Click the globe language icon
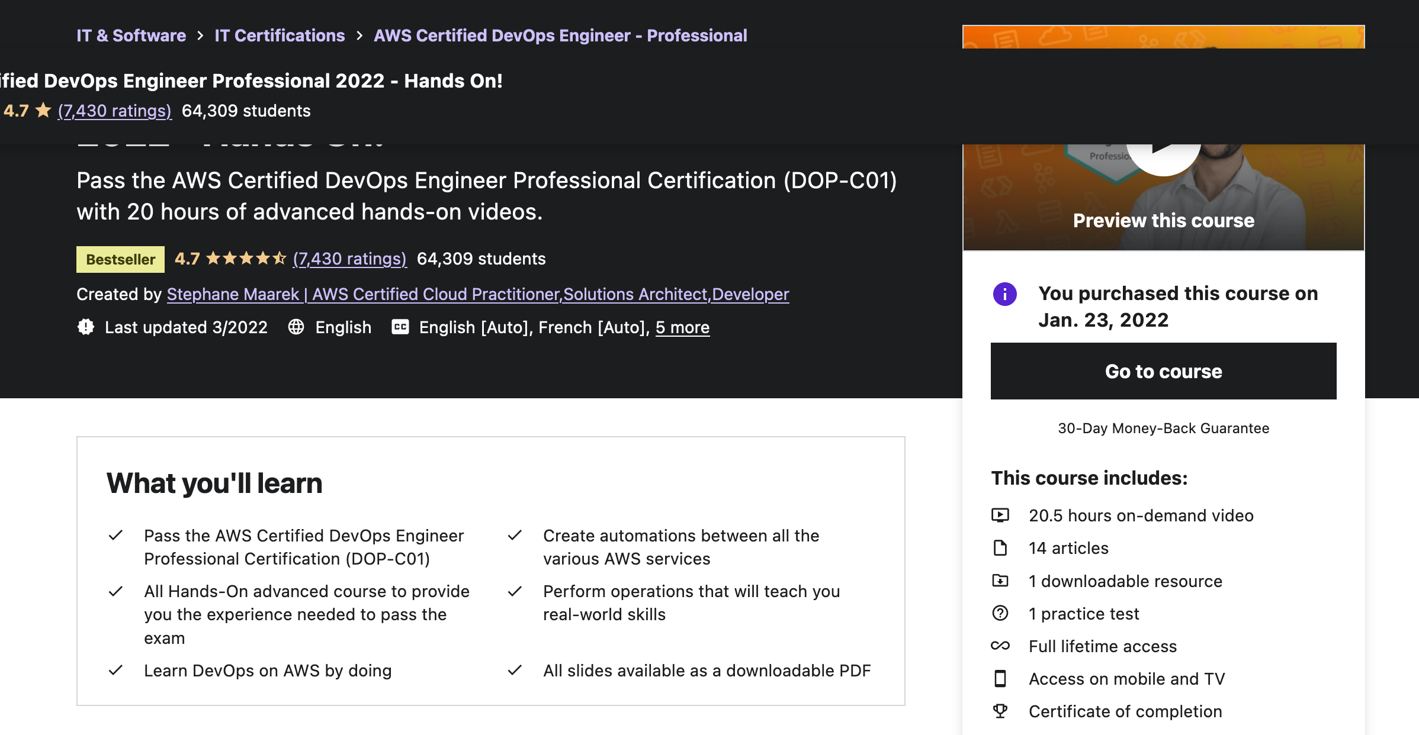 [296, 327]
